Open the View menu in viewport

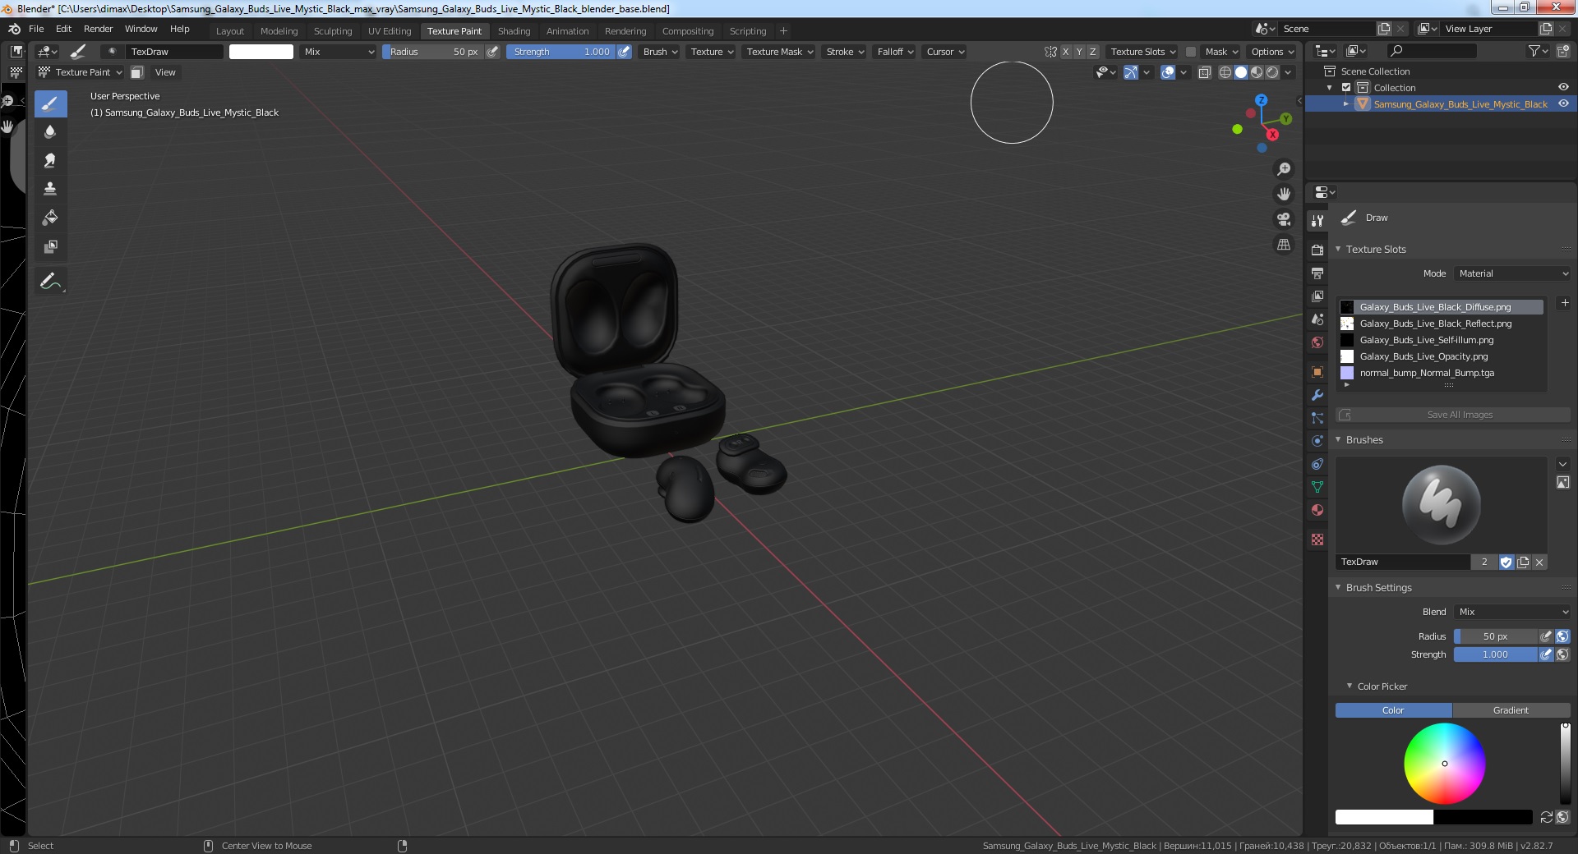pos(165,72)
